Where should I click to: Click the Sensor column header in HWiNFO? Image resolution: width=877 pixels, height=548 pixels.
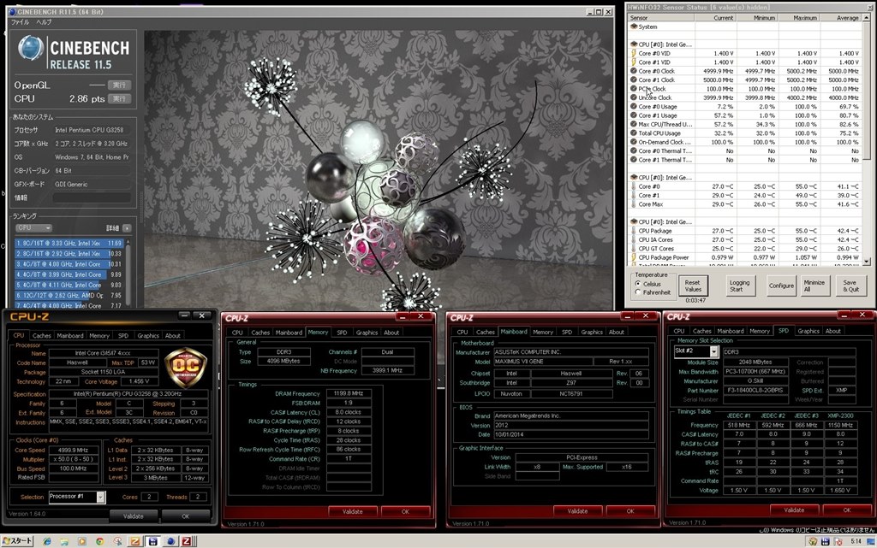[x=660, y=18]
